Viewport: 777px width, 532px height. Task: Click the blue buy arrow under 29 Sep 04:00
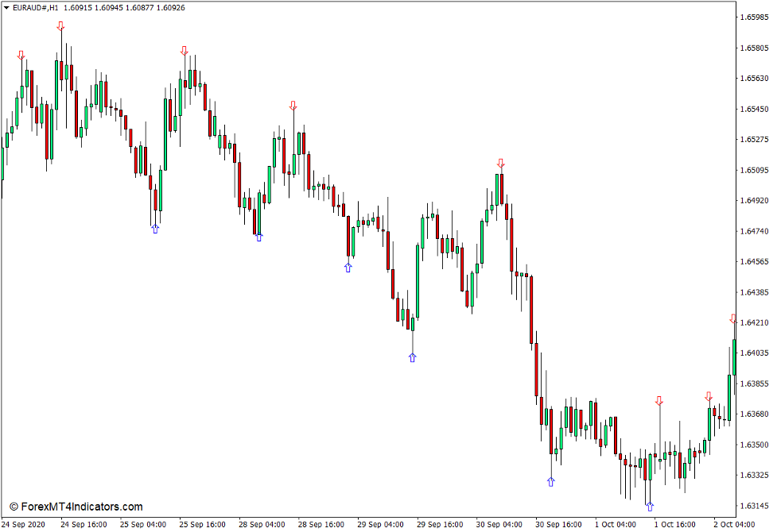[348, 269]
